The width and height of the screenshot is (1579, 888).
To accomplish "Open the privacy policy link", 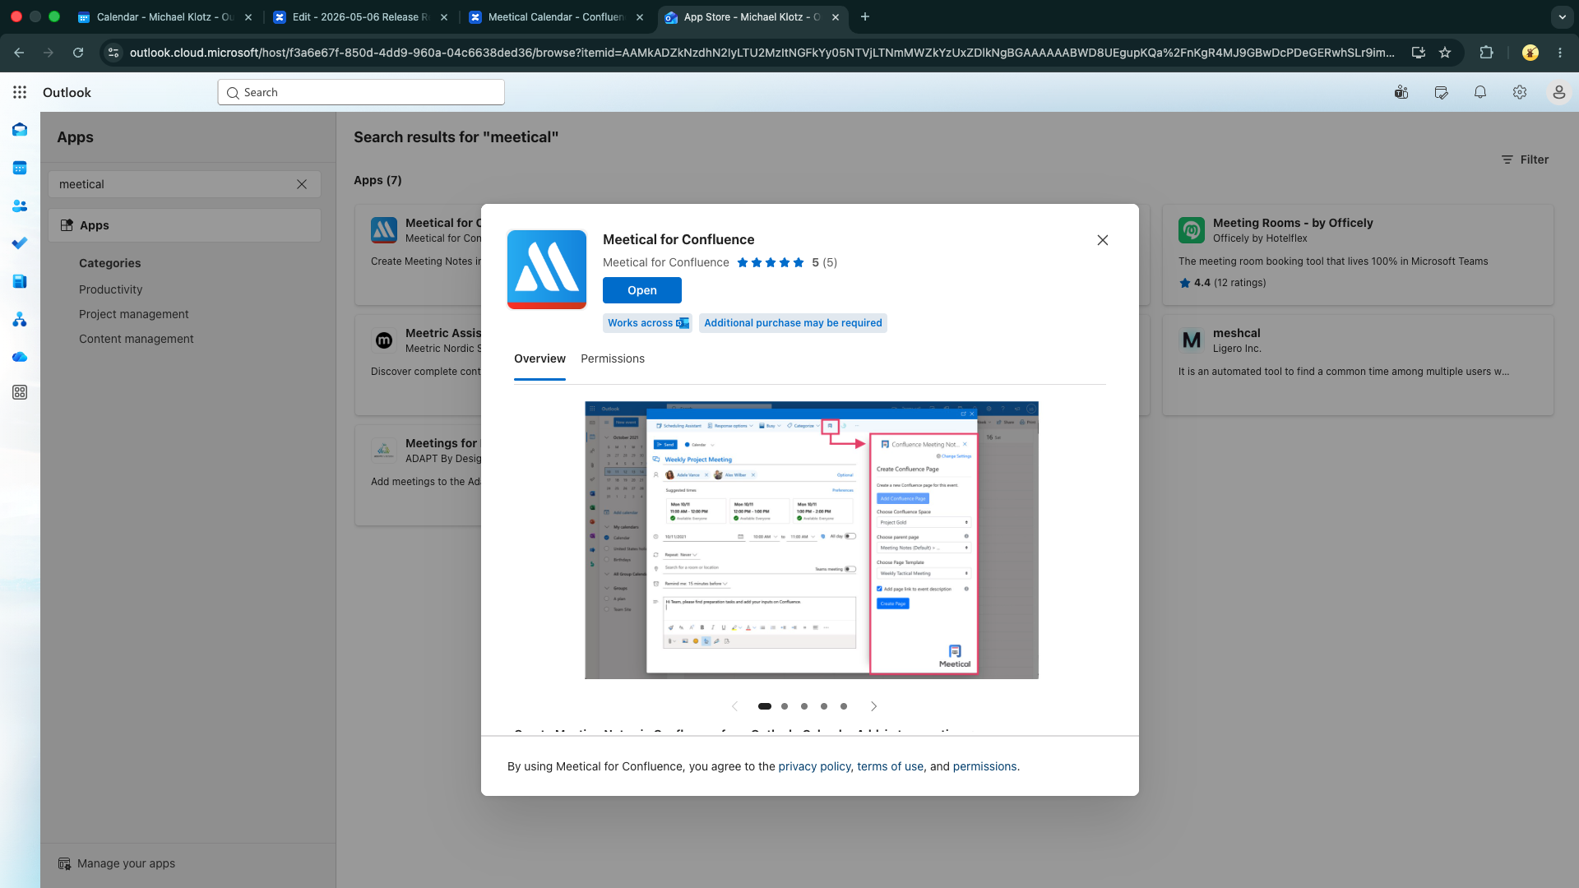I will 814,766.
